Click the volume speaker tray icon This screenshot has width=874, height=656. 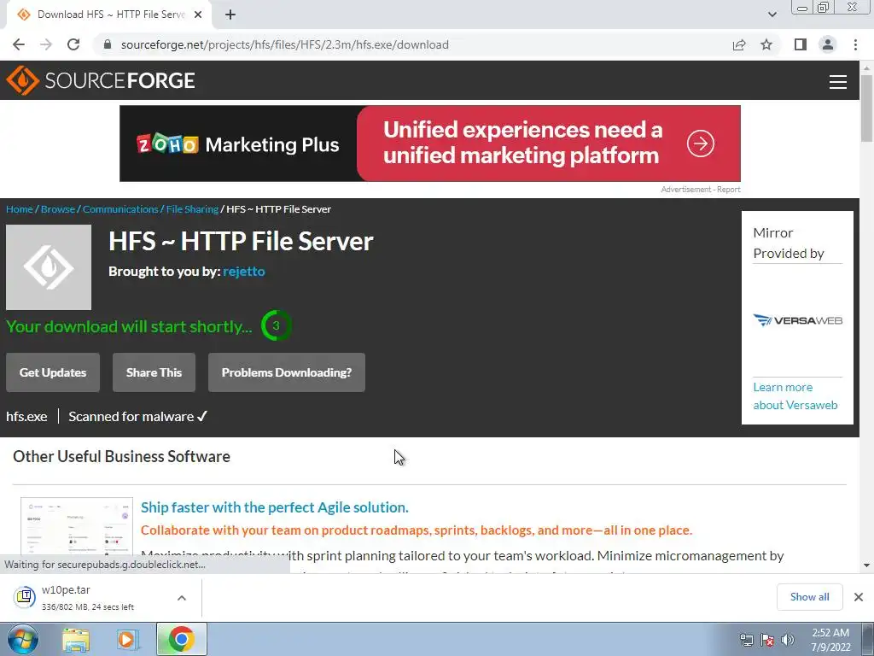pos(787,641)
